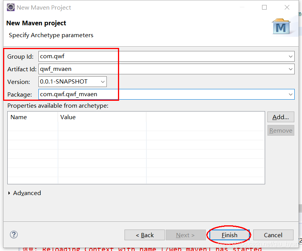Click 'Properties available from archetype:' text

click(58, 106)
